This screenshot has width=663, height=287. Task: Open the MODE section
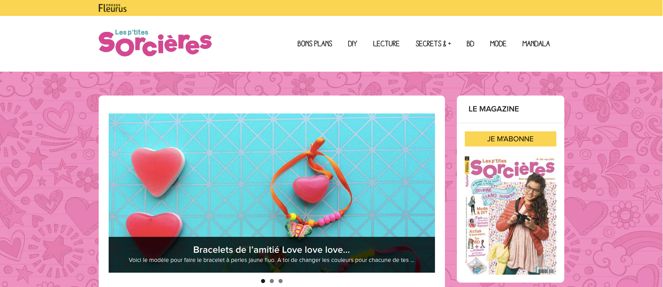pyautogui.click(x=498, y=44)
